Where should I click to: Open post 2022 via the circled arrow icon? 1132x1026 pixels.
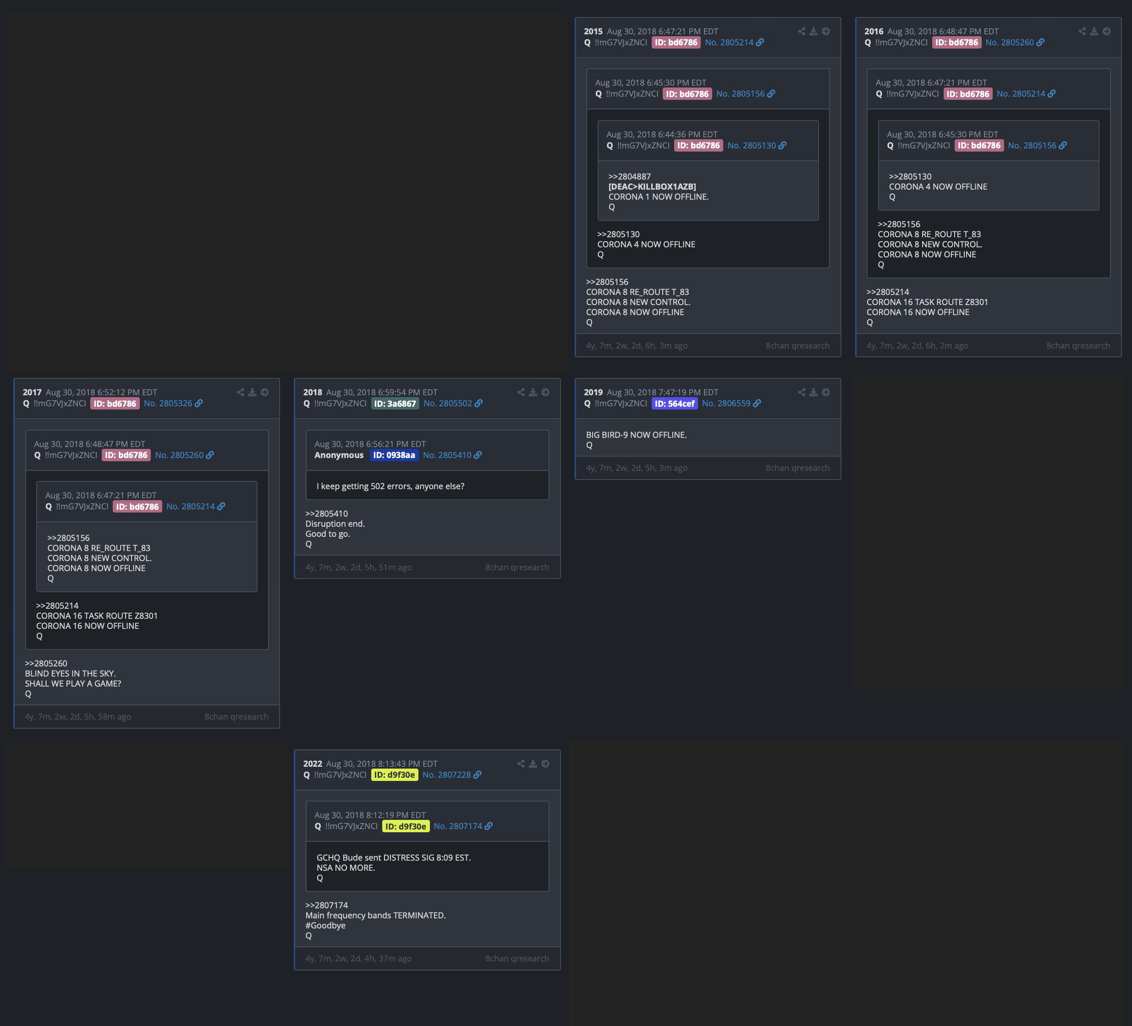[545, 764]
